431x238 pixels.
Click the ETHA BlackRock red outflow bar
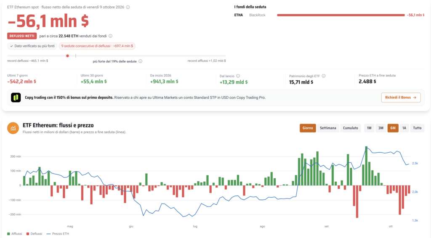pyautogui.click(x=341, y=15)
